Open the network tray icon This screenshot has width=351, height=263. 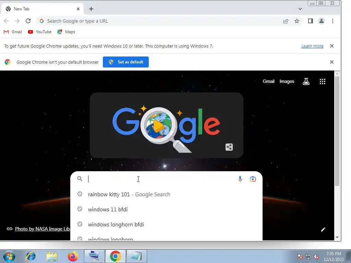(308, 256)
